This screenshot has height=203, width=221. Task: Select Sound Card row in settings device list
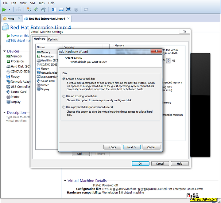tap(47, 81)
